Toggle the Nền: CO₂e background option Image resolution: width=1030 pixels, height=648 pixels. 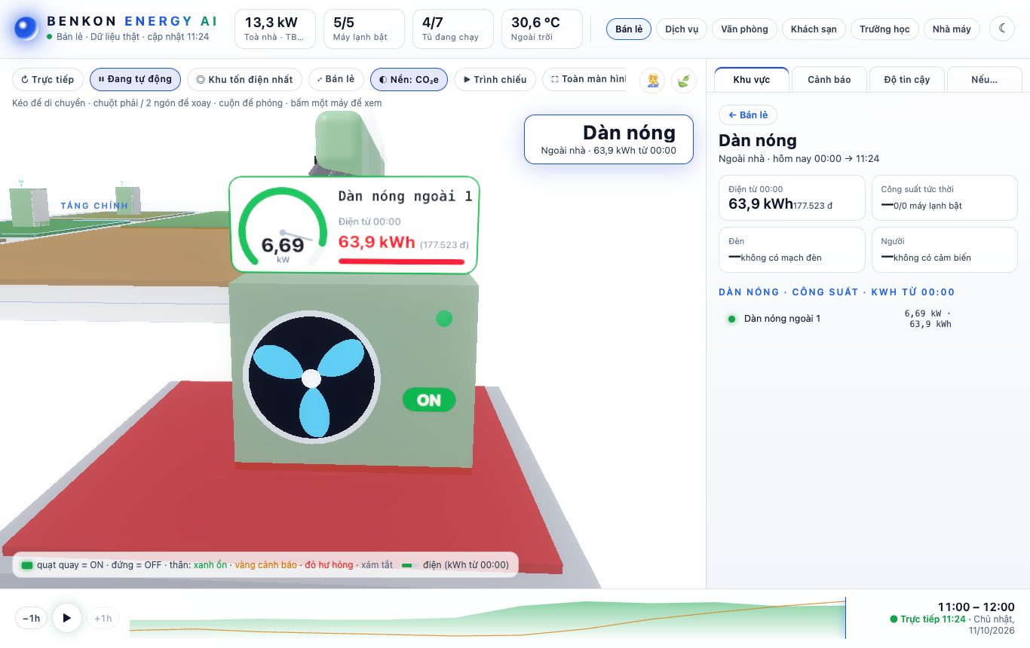click(x=409, y=79)
